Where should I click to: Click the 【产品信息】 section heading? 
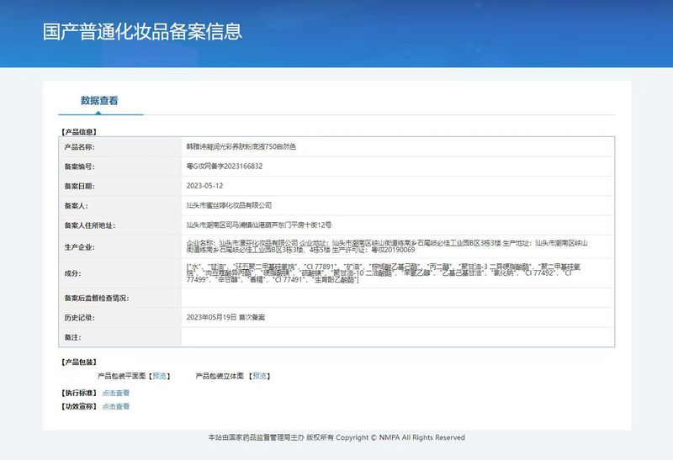[x=79, y=132]
